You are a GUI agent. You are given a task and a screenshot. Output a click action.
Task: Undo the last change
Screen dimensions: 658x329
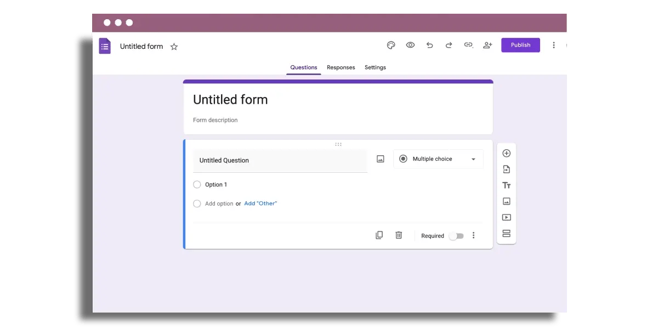click(429, 45)
